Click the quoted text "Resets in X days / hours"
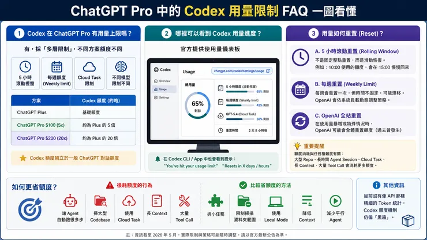The height and width of the screenshot is (240, 427). [x=247, y=166]
